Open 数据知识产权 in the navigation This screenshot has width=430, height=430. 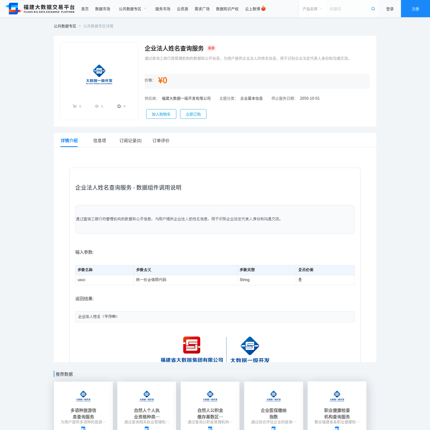pyautogui.click(x=227, y=9)
